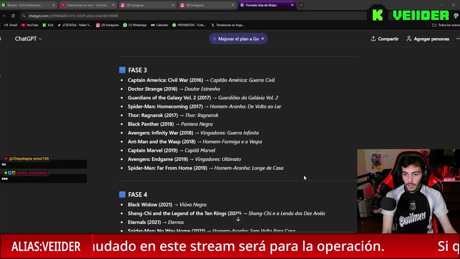The image size is (460, 259).
Task: Click the Doctor Strange (2016) line
Action: point(174,89)
